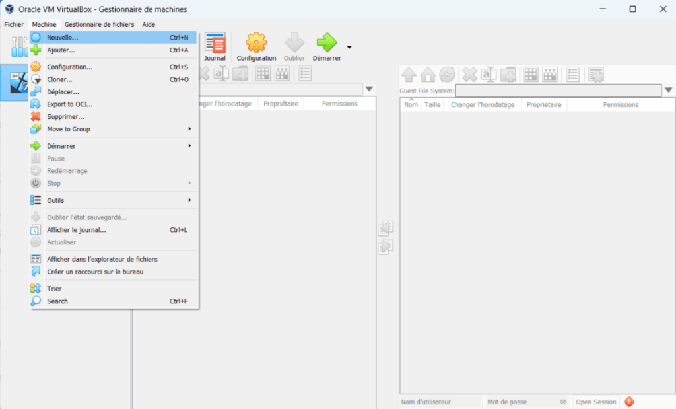
Task: Open the Guest File System path dropdown
Action: pos(669,90)
